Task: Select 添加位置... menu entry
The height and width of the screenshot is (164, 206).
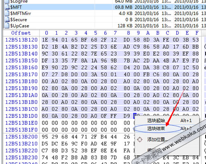Action: (x=157, y=139)
